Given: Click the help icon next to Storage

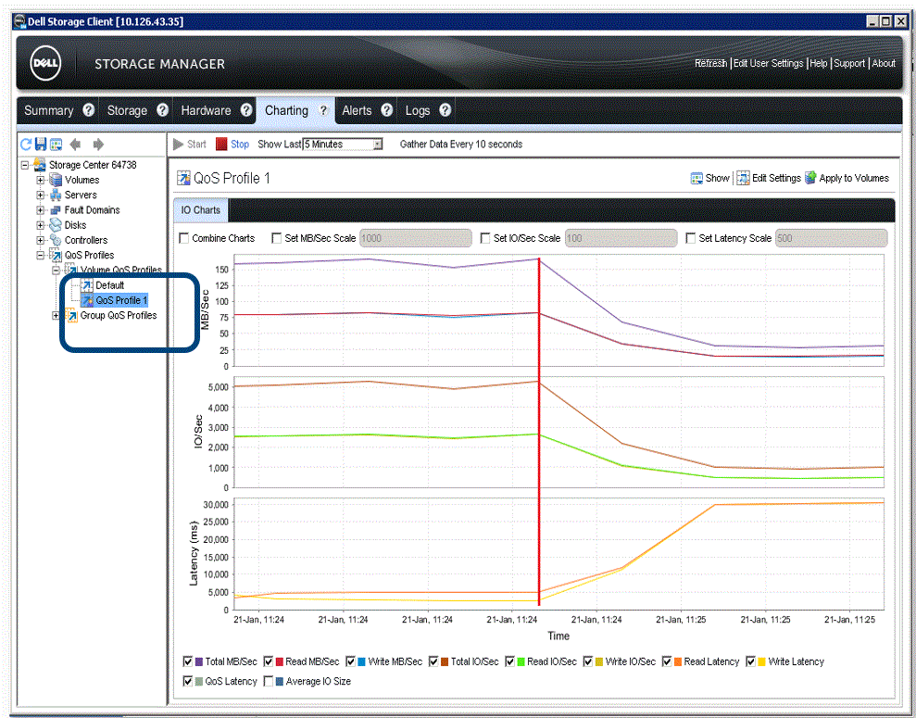Looking at the screenshot, I should (162, 110).
